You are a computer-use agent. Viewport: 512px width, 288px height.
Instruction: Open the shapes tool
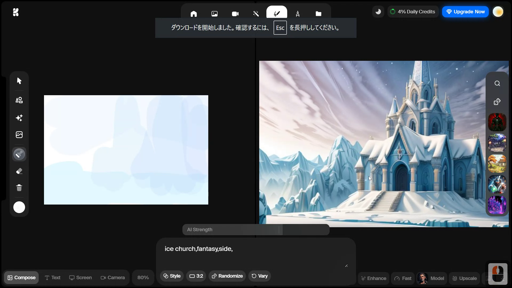(19, 100)
